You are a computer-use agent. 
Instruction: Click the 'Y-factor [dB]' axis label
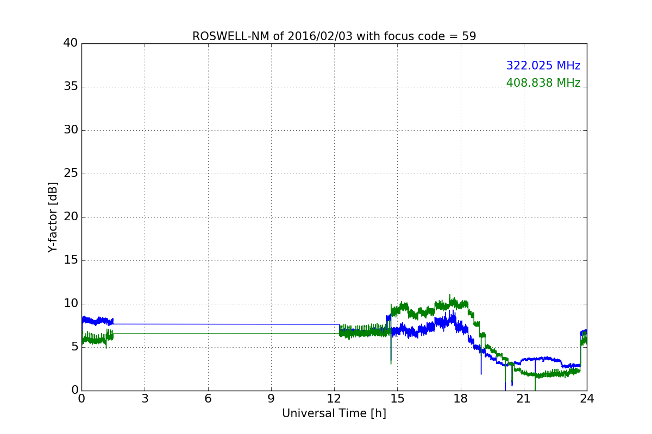tap(53, 217)
